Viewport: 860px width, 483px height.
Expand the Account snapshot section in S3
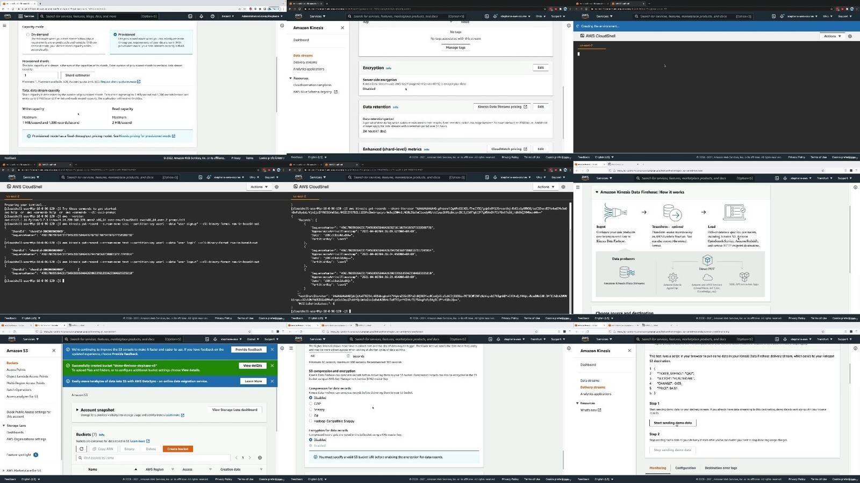pyautogui.click(x=77, y=410)
